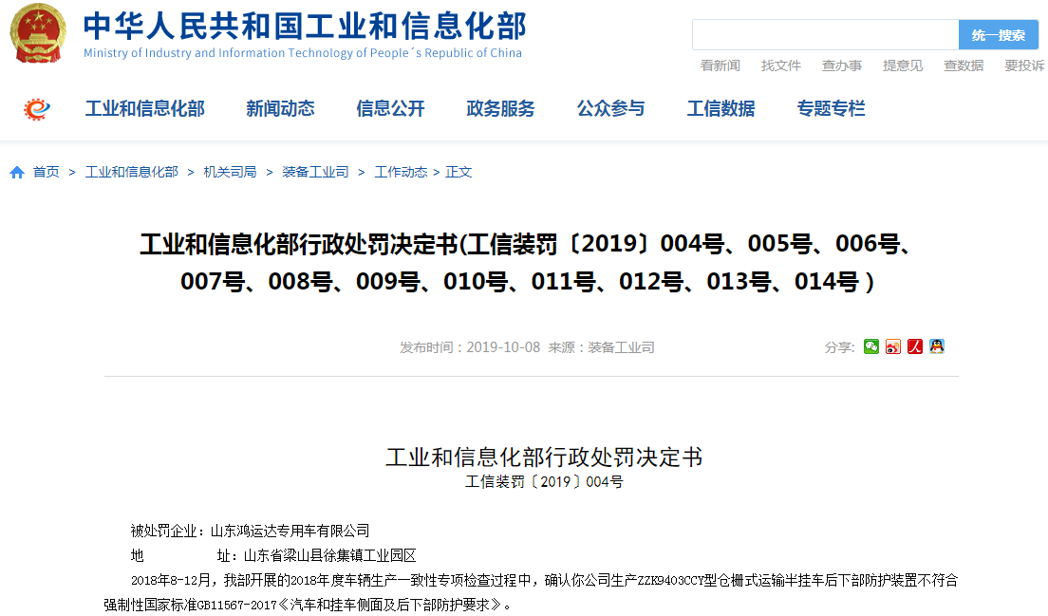Open 工信数据 menu item
This screenshot has width=1048, height=616.
tap(721, 108)
